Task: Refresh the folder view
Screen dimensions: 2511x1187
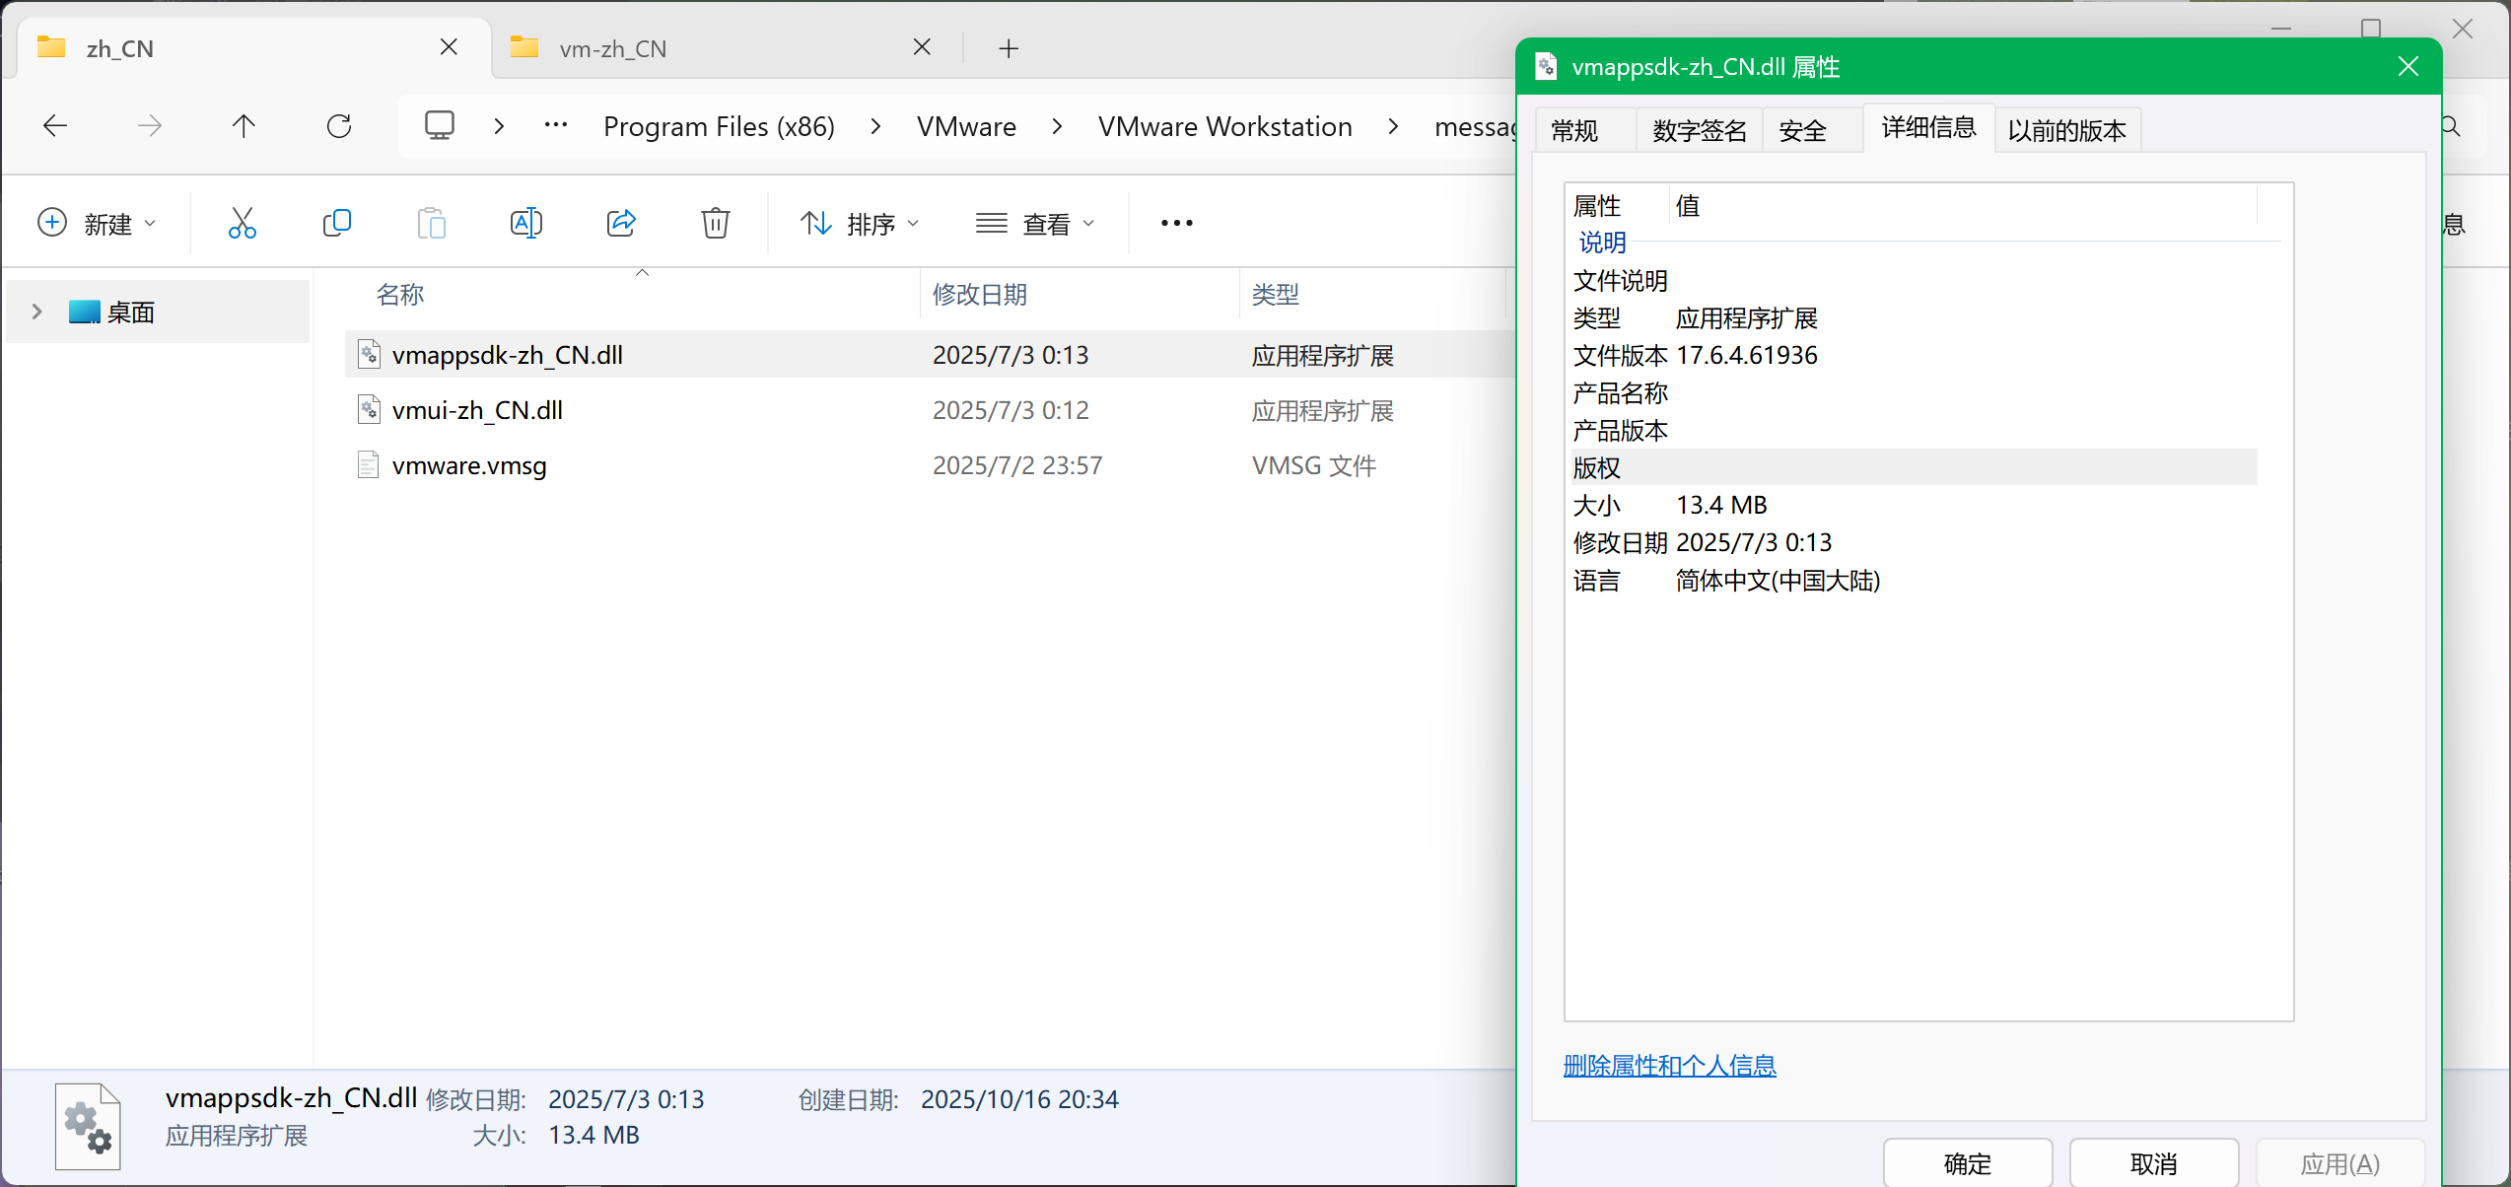Action: point(339,125)
